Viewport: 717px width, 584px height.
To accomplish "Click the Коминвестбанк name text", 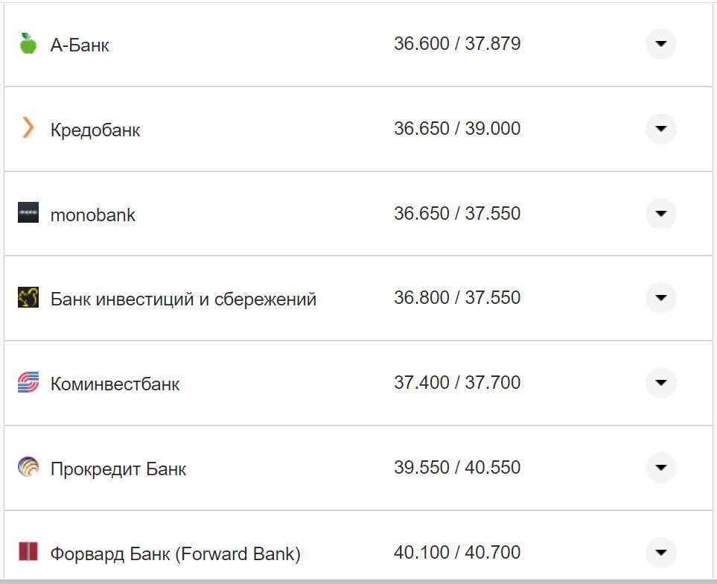I will [x=115, y=384].
